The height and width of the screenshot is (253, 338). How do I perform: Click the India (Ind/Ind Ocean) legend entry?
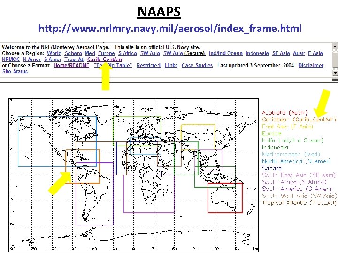(292, 140)
